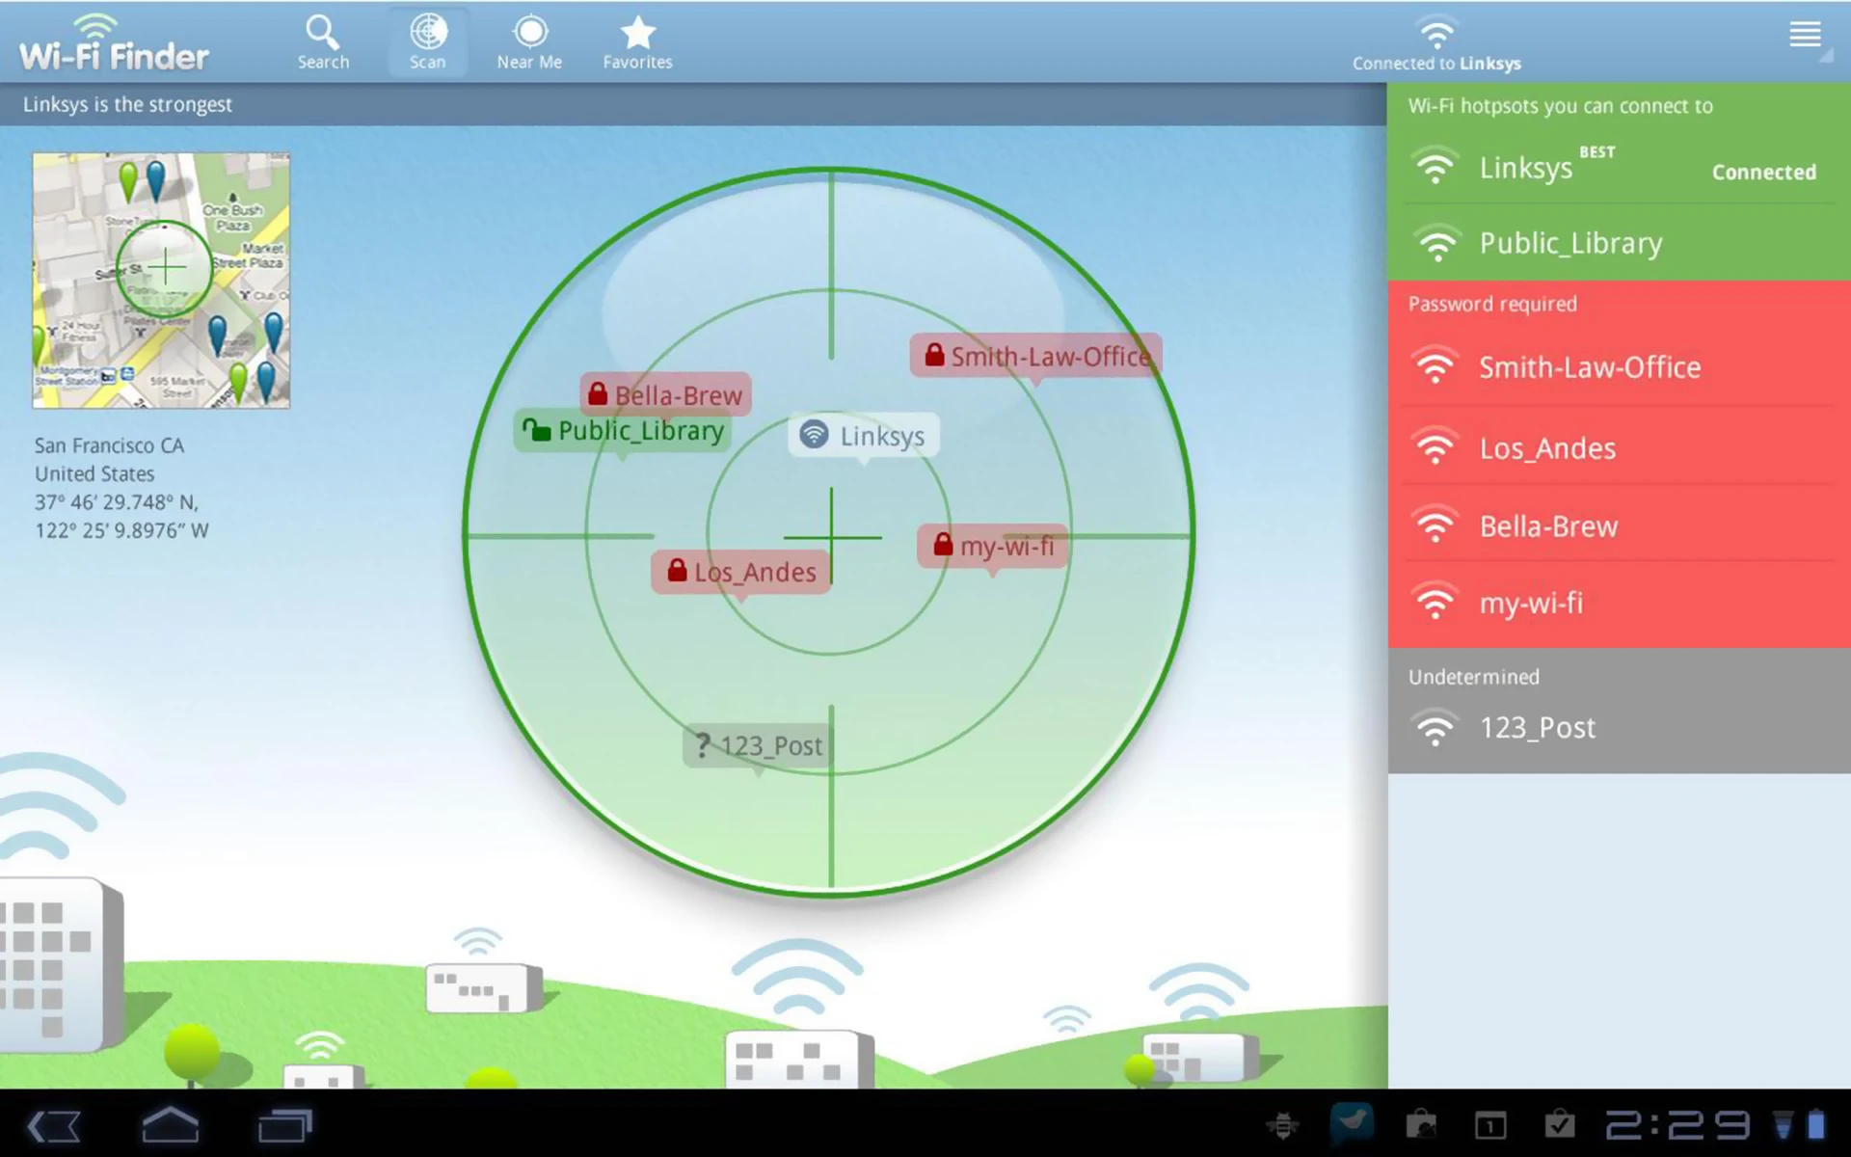
Task: Open the San Francisco map thumbnail
Action: click(x=160, y=279)
